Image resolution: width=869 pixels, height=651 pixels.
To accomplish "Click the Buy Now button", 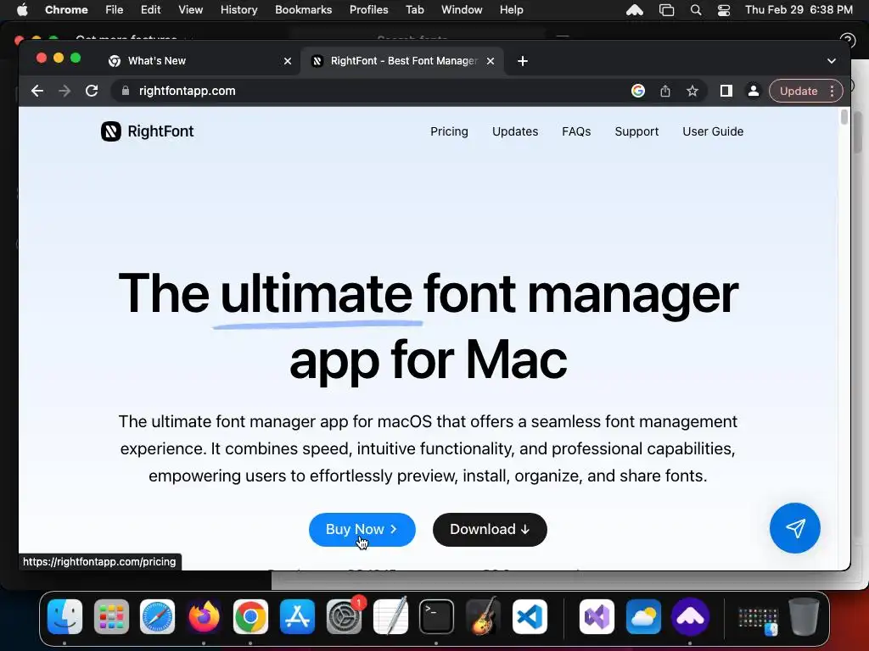I will (x=362, y=530).
